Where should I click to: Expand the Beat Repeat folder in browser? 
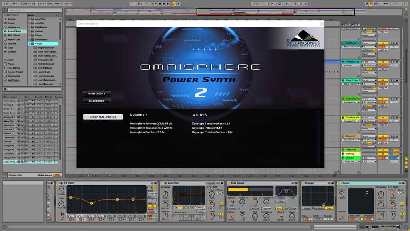[29, 27]
